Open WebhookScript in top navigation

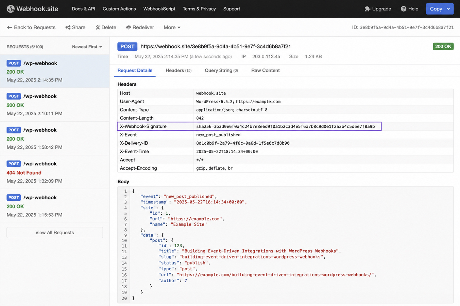click(x=159, y=9)
